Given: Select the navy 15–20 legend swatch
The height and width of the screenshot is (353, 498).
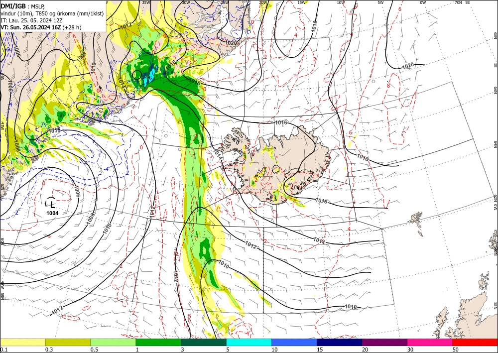Looking at the screenshot, I should (x=340, y=342).
